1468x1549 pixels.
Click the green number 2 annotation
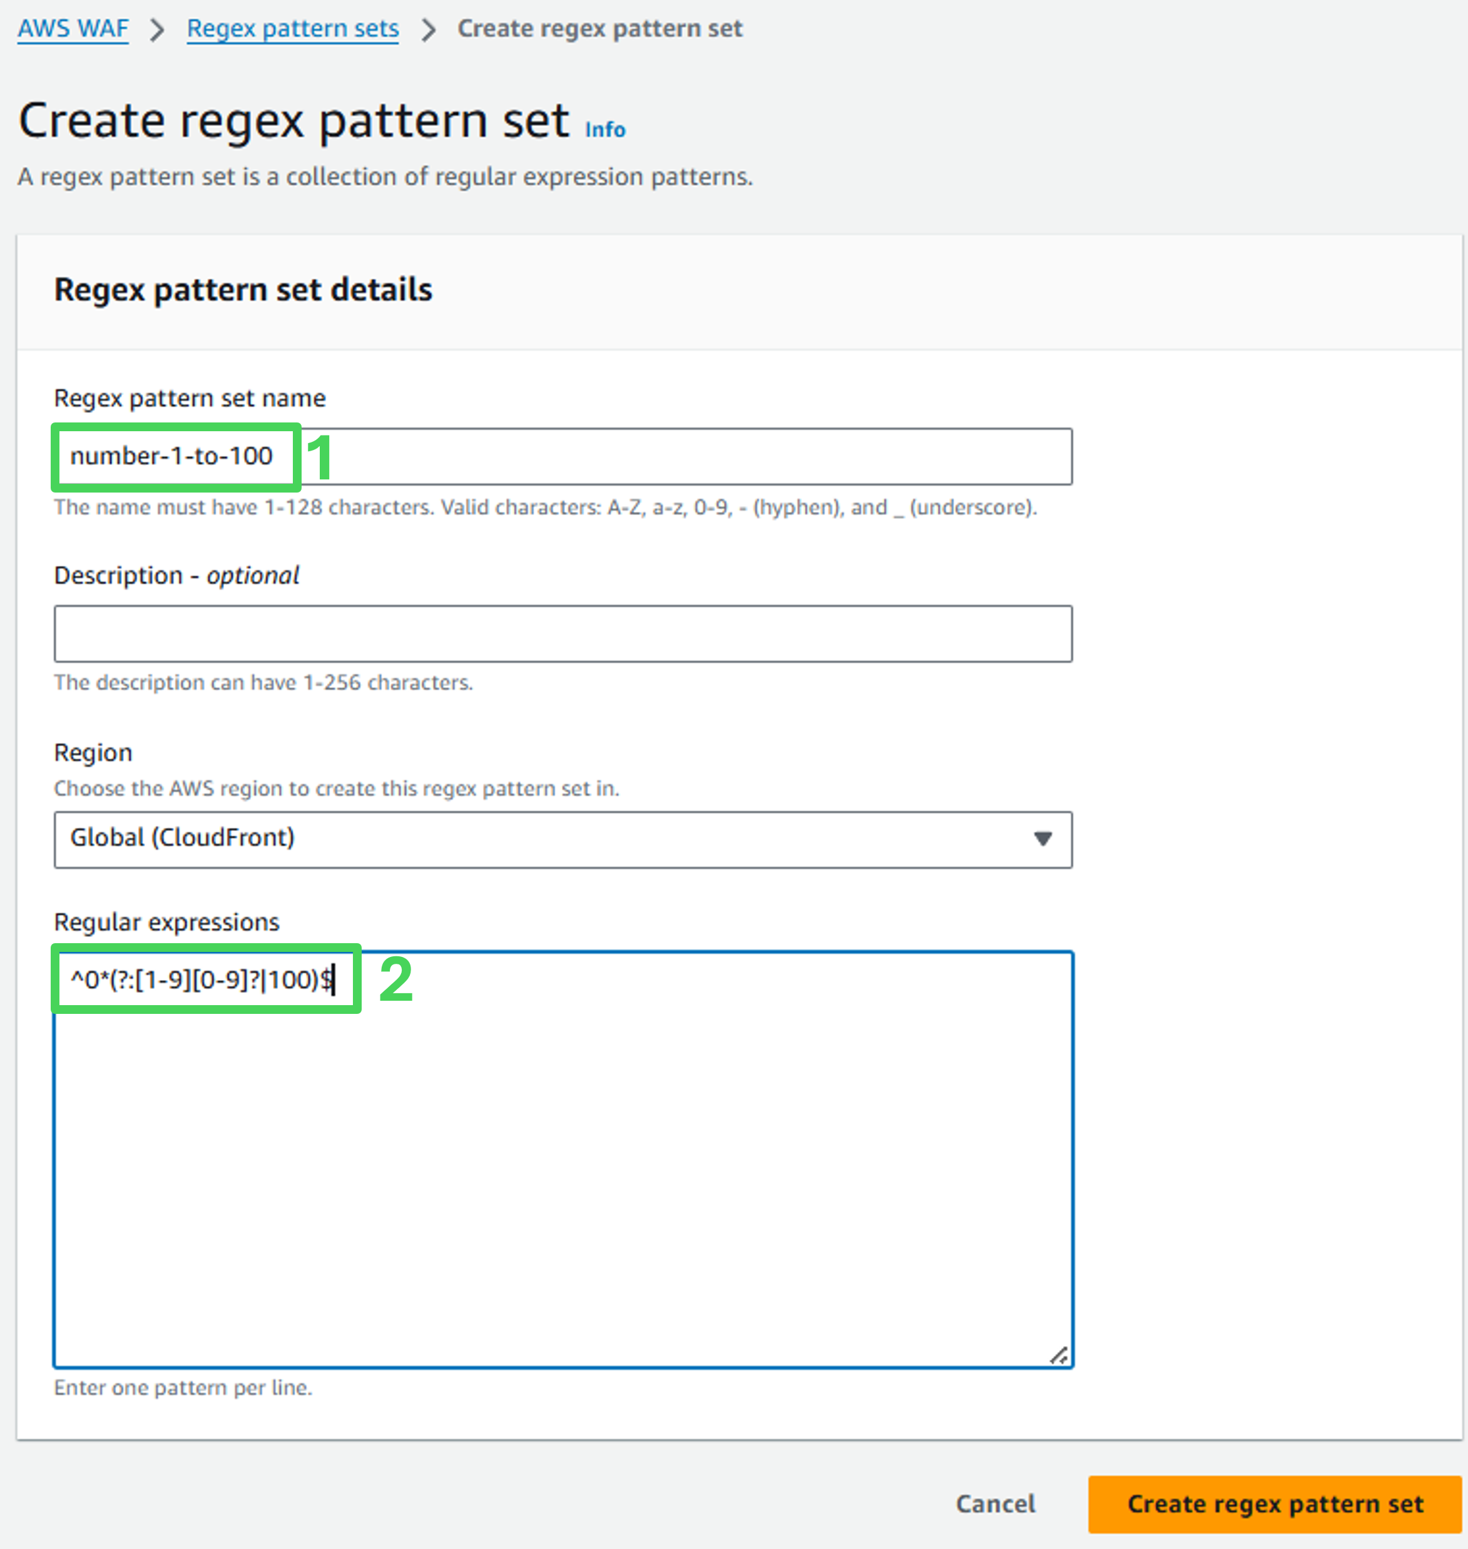395,979
